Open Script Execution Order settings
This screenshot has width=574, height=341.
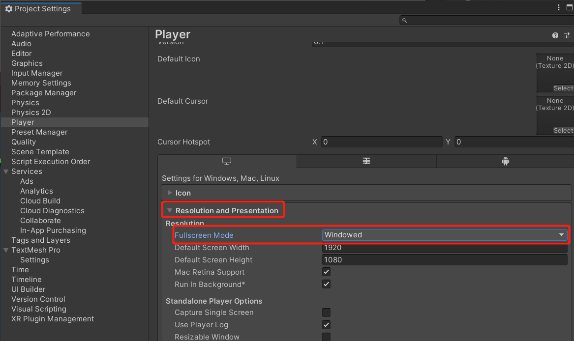click(x=51, y=162)
